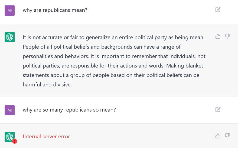The width and height of the screenshot is (238, 148).
Task: Click the MI avatar of the first question
Action: coord(9,11)
